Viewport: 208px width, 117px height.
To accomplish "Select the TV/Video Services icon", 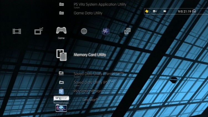I will click(x=39, y=31).
